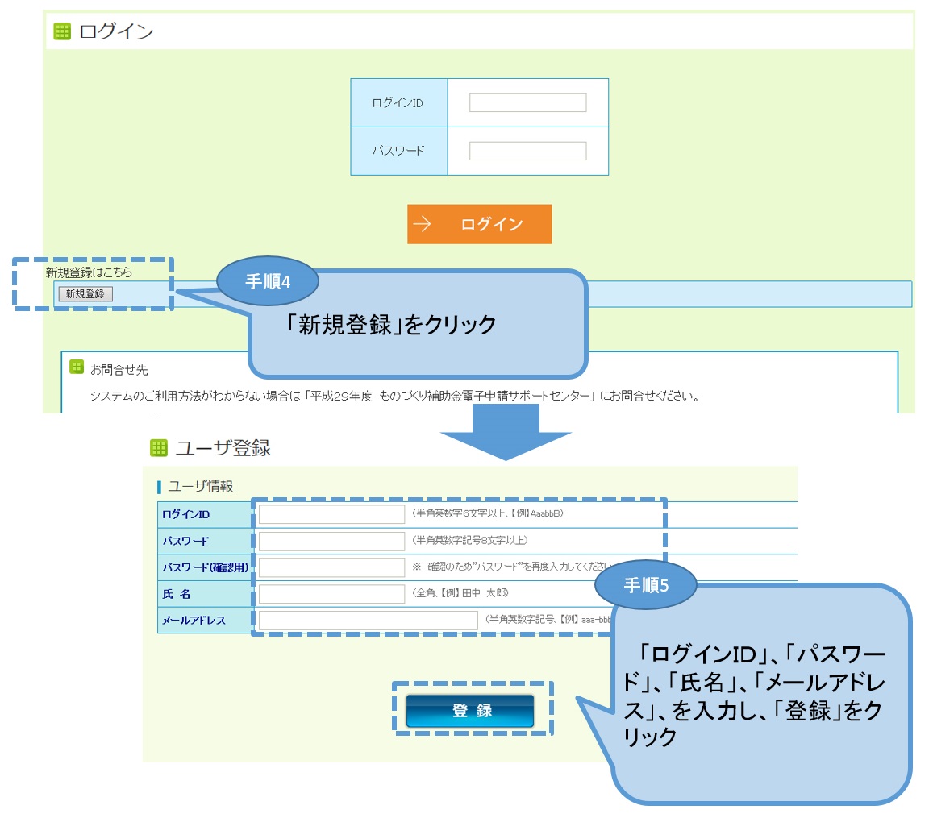Click the 氏名 input field
933x818 pixels.
coord(331,593)
